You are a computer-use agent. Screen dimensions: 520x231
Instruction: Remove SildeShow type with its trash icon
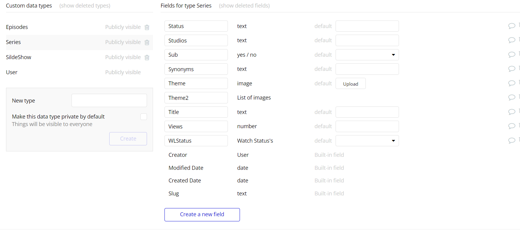[x=147, y=57]
